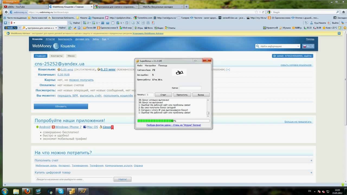Image resolution: width=347 pixels, height=195 pixels.
Task: Focus the Капча input field
Action: (x=190, y=88)
